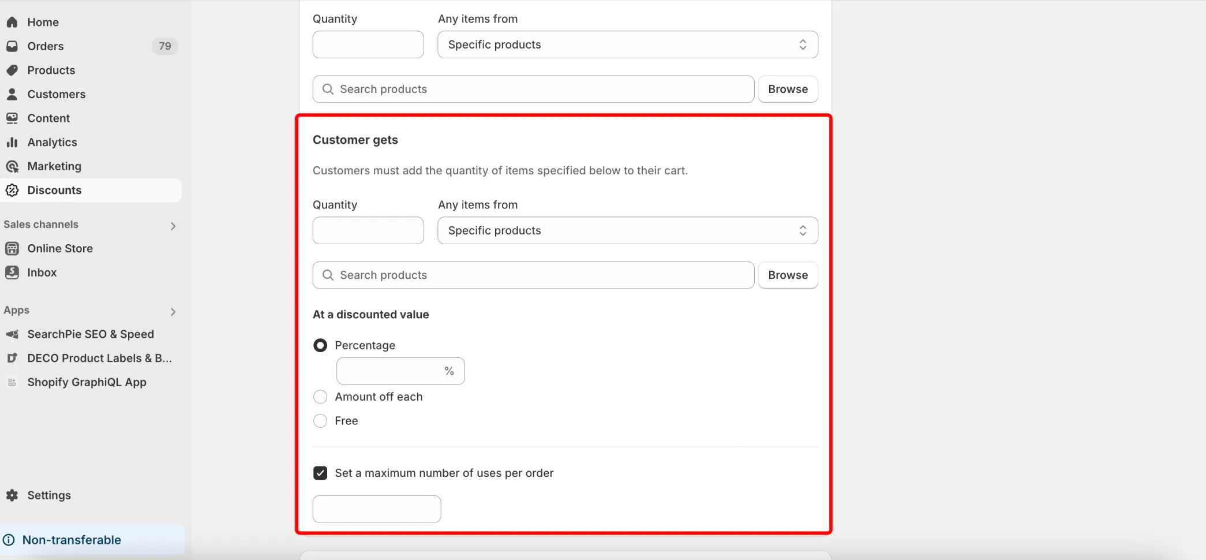The height and width of the screenshot is (560, 1206).
Task: Click the maximum uses per order field
Action: tap(377, 509)
